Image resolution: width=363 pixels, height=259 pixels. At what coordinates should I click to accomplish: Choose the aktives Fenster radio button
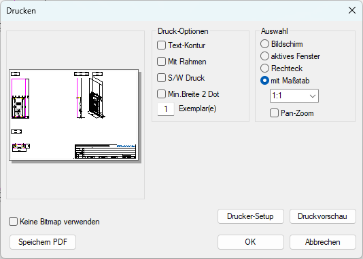264,56
